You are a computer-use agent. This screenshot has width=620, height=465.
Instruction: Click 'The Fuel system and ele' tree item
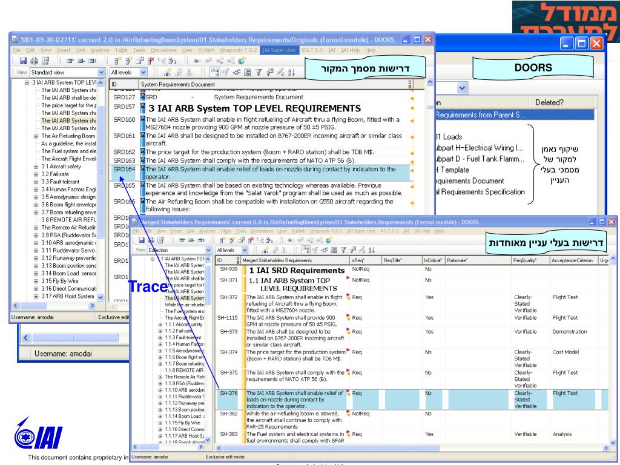(69, 151)
